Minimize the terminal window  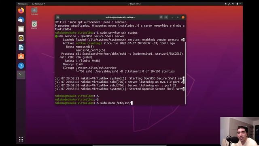click(172, 17)
